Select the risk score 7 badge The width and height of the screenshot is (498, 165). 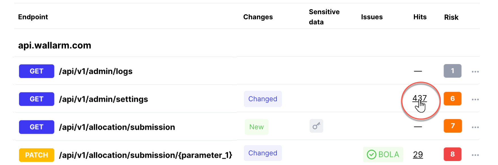pos(453,126)
